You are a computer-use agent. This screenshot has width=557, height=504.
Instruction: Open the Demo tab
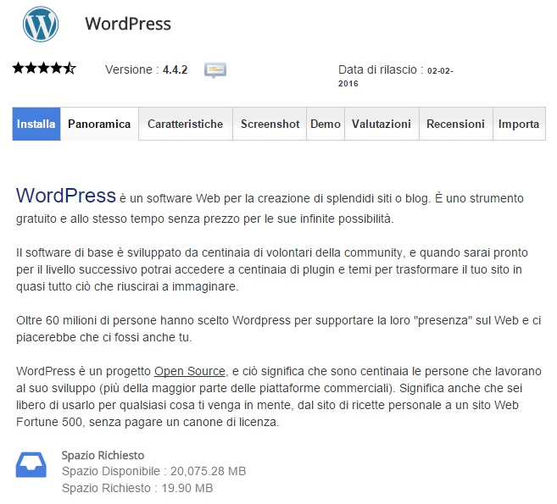tap(326, 124)
